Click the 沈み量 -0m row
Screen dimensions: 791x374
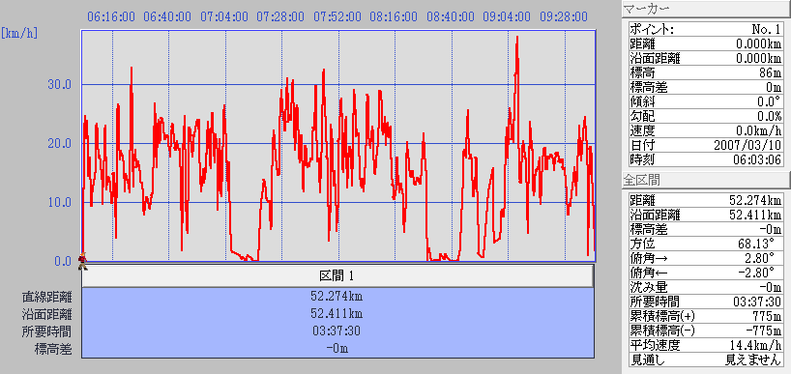pos(706,287)
